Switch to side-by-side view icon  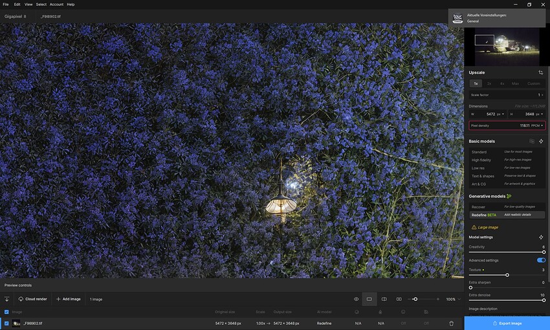coord(399,299)
